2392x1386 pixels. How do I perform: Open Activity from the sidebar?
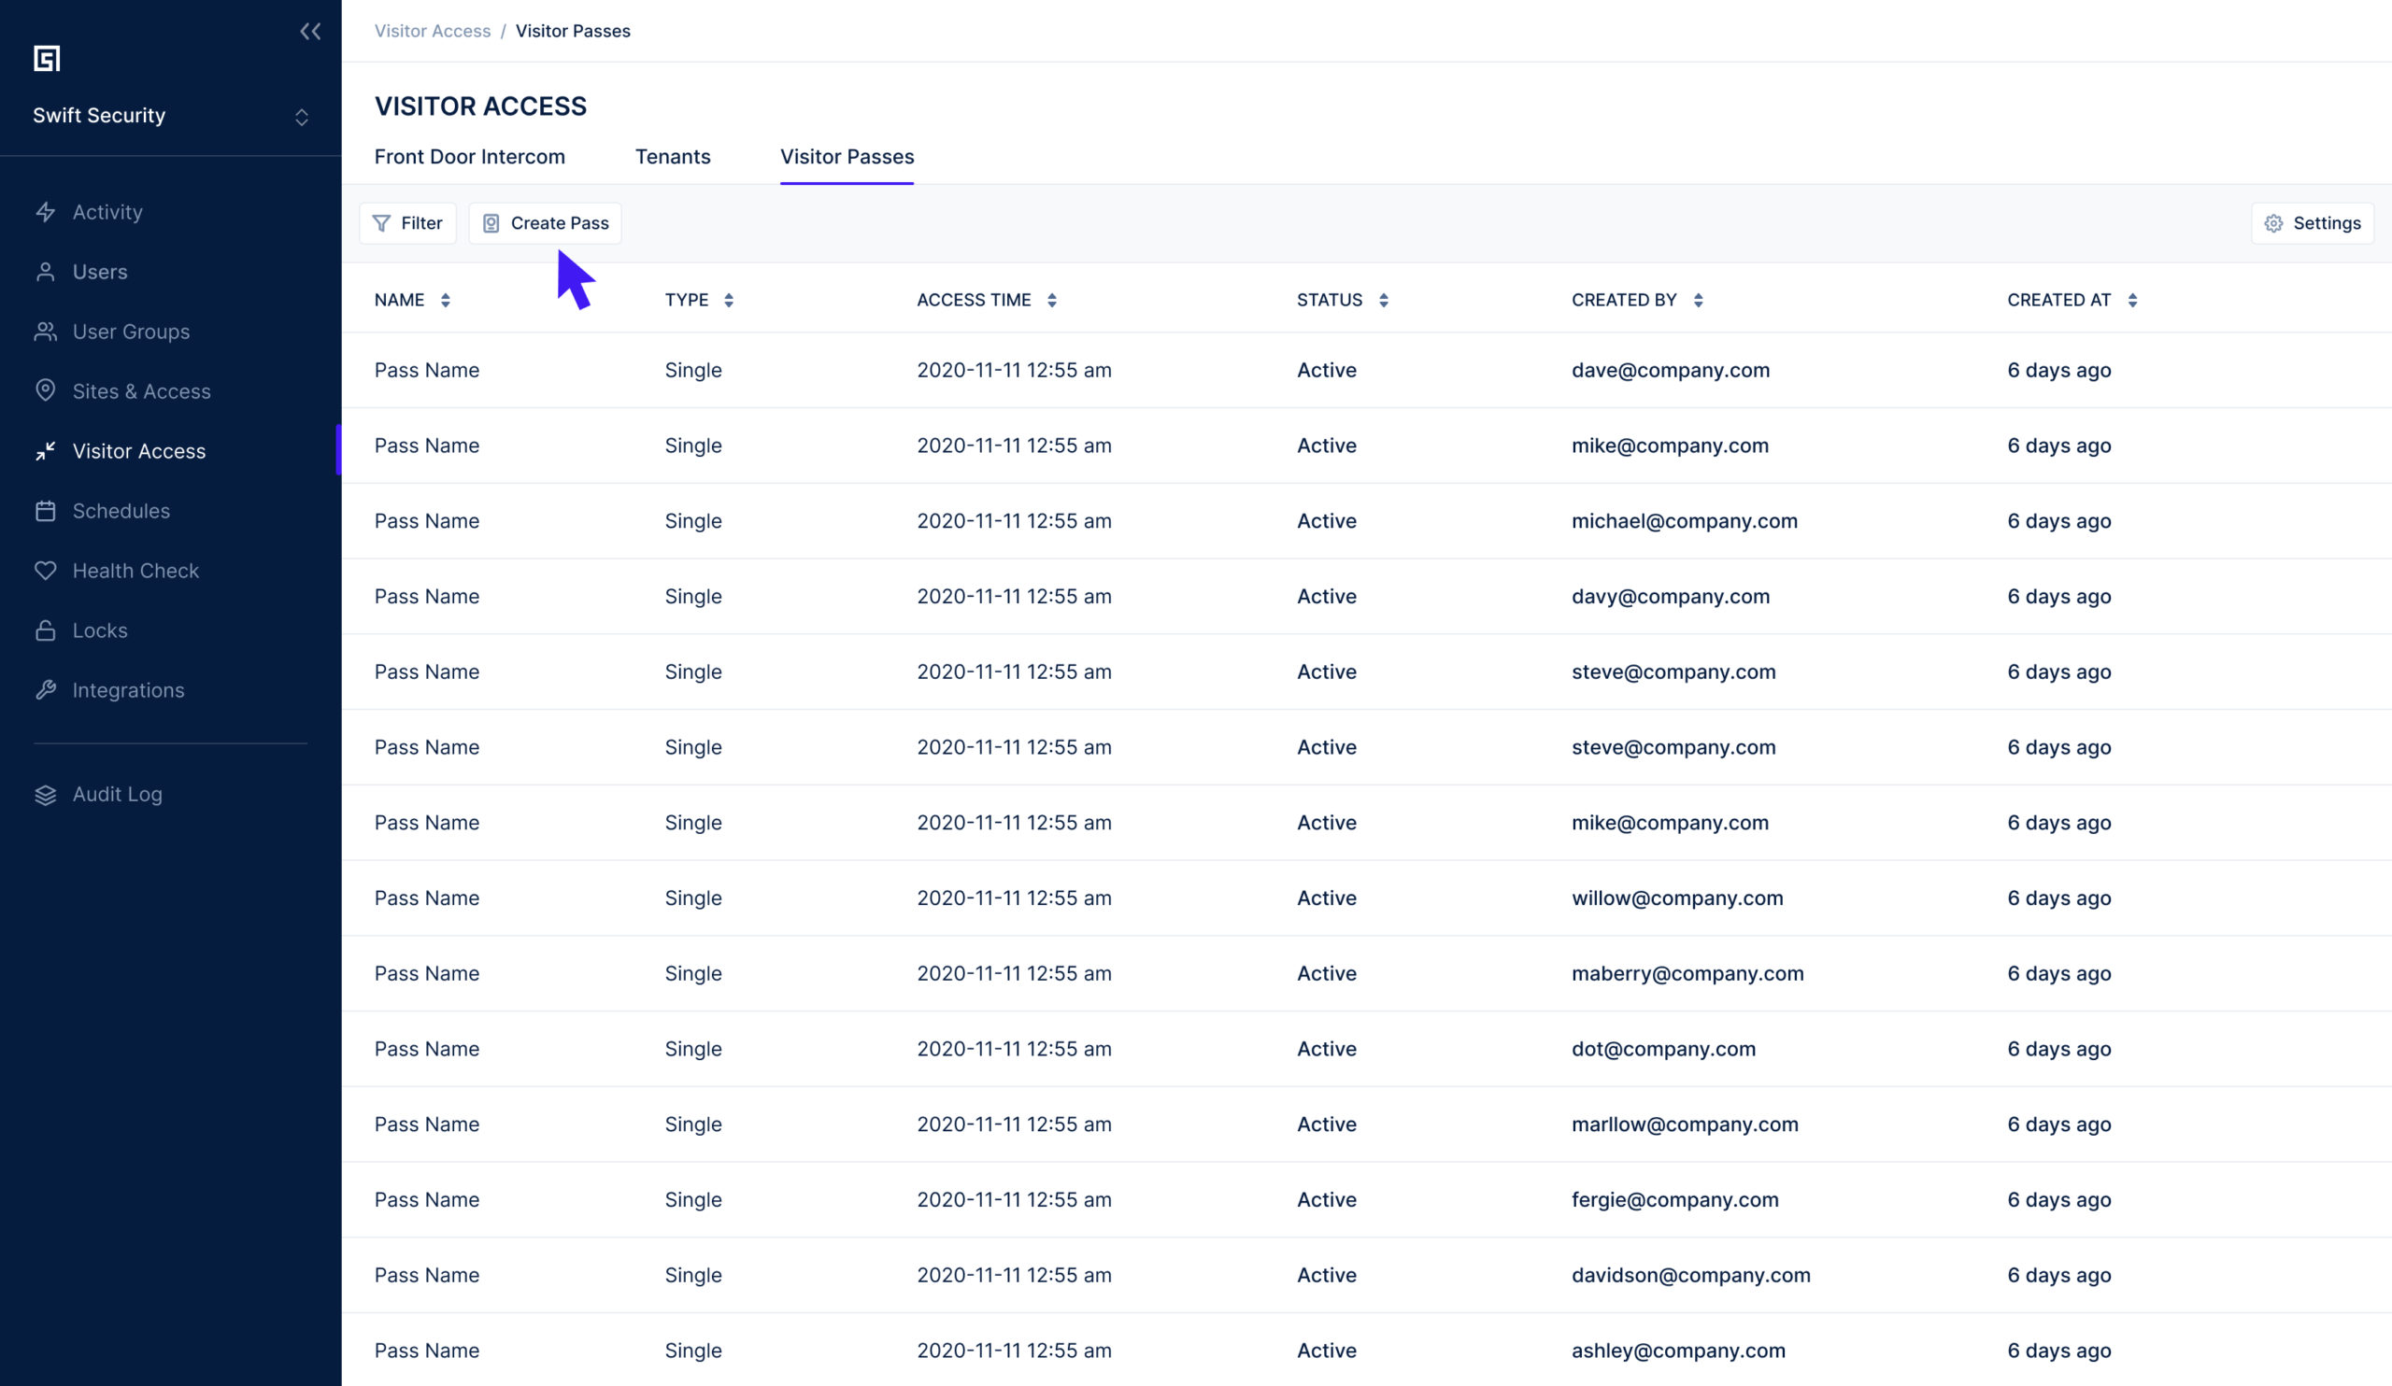click(107, 213)
